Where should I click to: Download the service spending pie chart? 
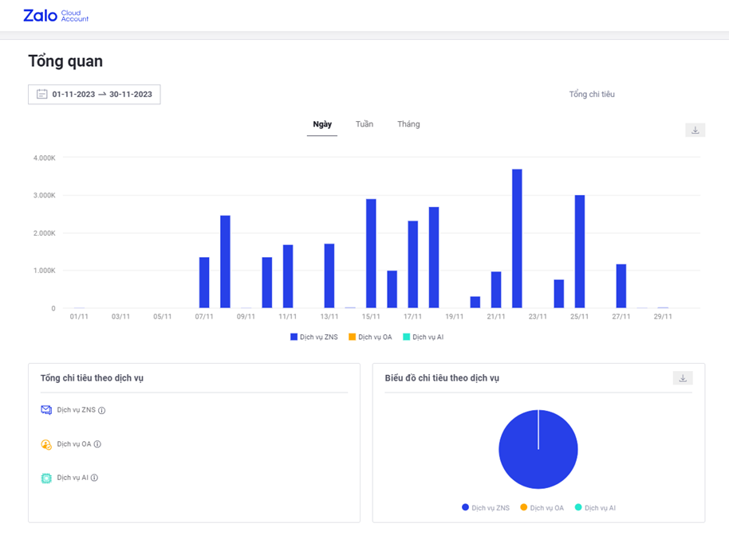682,378
